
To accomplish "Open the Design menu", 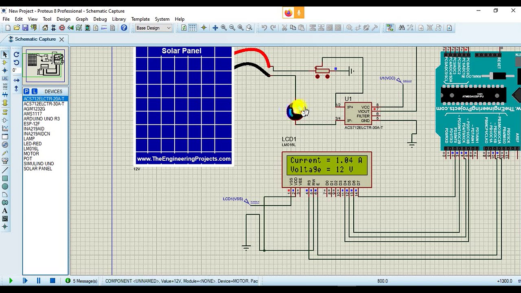I will [x=63, y=19].
